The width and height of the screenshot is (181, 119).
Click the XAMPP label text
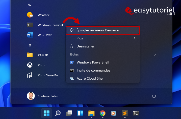(43, 55)
